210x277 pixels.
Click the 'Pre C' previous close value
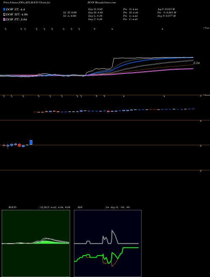point(131,19)
